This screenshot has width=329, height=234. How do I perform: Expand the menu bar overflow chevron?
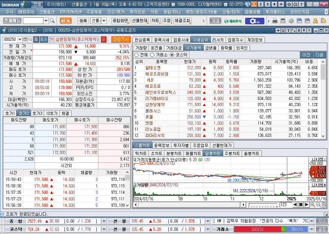(326, 12)
